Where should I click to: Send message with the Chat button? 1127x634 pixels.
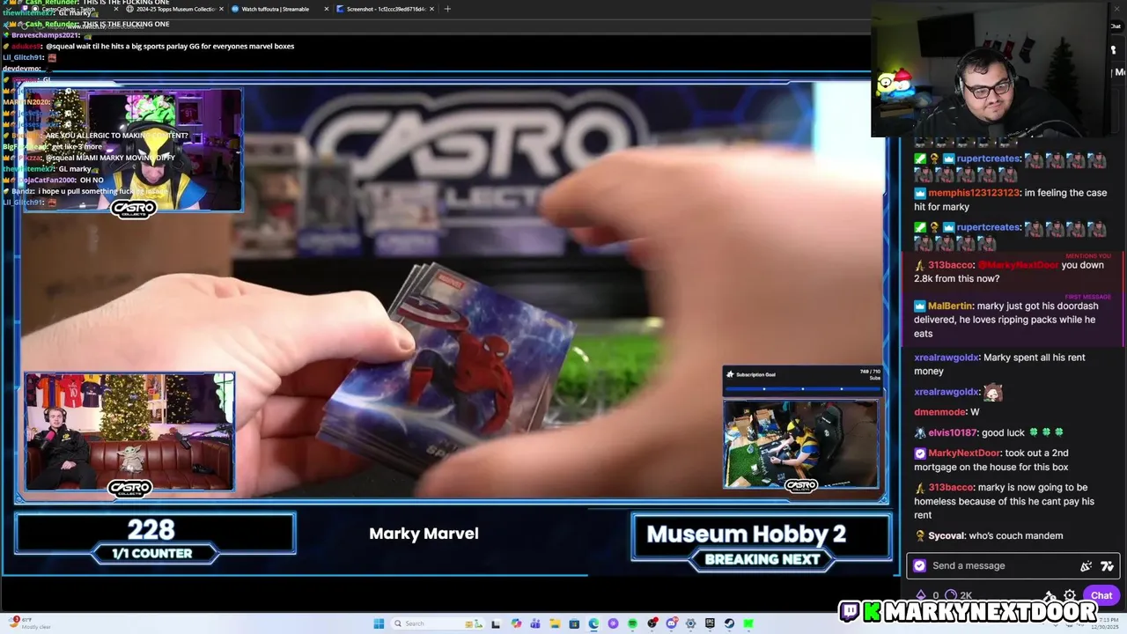coord(1101,595)
